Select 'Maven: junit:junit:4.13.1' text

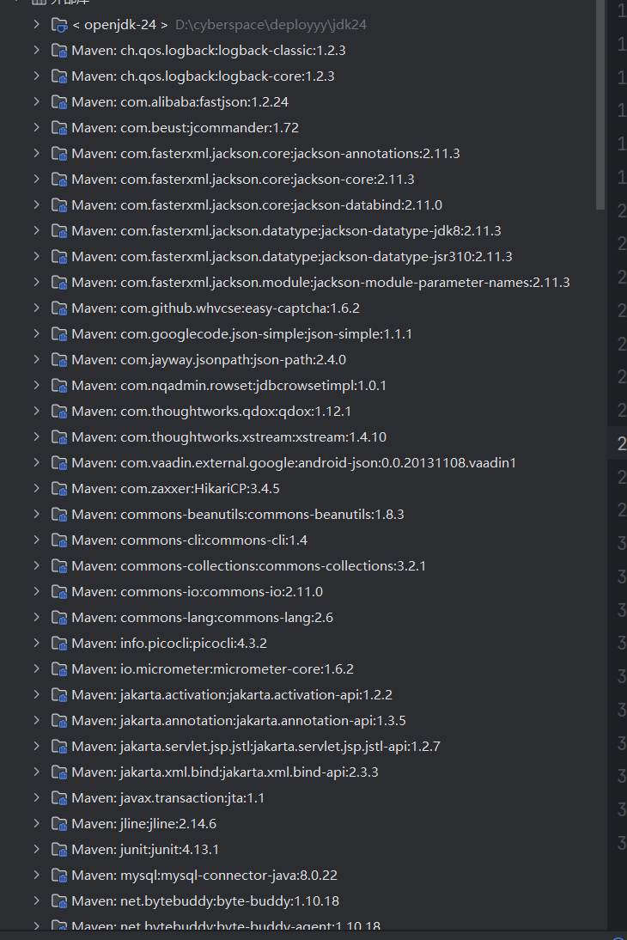(x=145, y=850)
